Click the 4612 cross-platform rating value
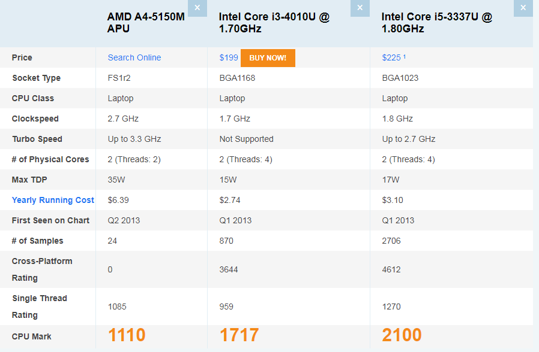This screenshot has height=352, width=539. click(391, 269)
